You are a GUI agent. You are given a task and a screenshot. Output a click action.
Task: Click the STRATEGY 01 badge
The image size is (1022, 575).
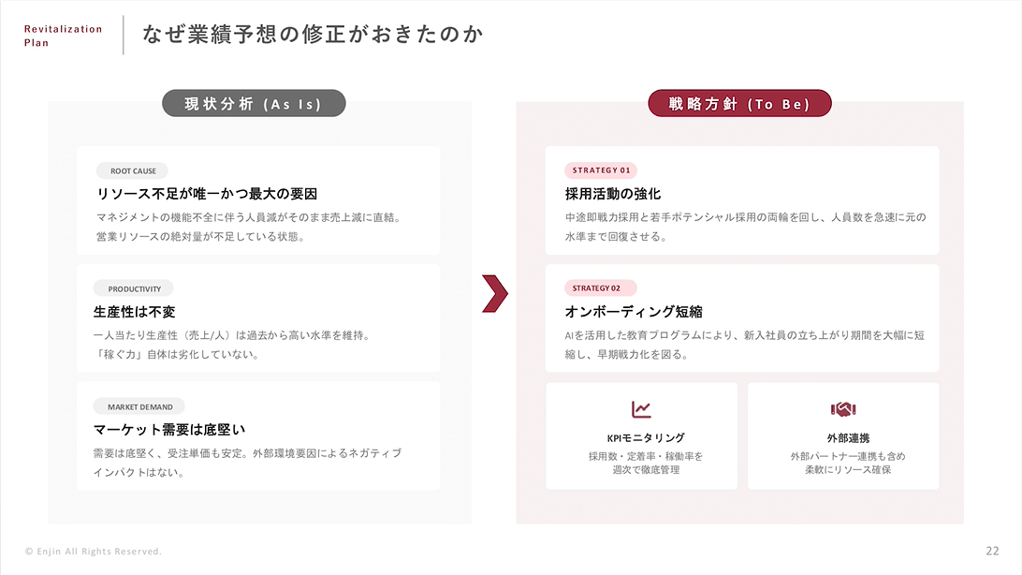(602, 170)
